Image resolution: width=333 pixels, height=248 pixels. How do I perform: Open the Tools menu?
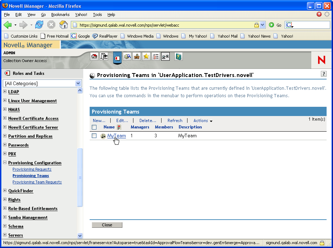(97, 15)
